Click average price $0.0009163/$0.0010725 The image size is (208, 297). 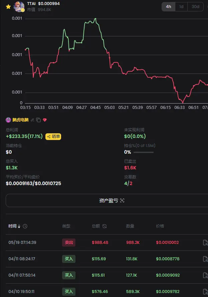(33, 183)
